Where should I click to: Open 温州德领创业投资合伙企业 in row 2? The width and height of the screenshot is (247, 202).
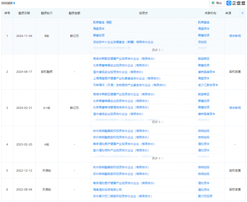point(118,72)
